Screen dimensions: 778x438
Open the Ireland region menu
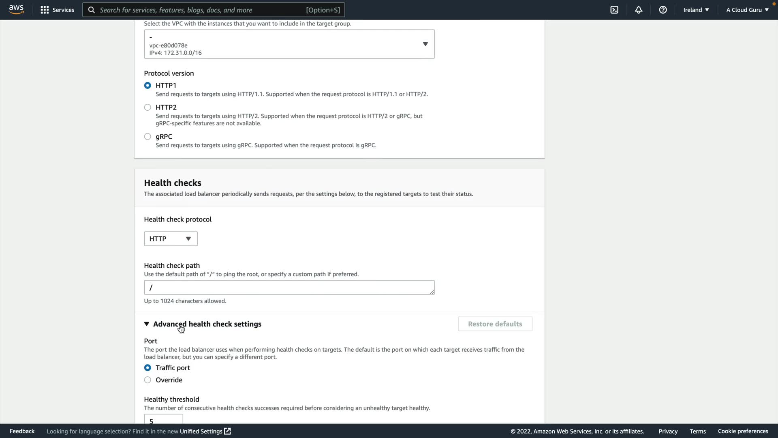(x=696, y=10)
